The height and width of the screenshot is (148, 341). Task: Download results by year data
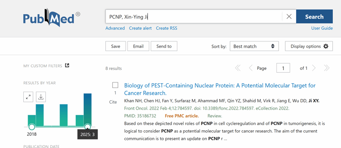tap(41, 97)
